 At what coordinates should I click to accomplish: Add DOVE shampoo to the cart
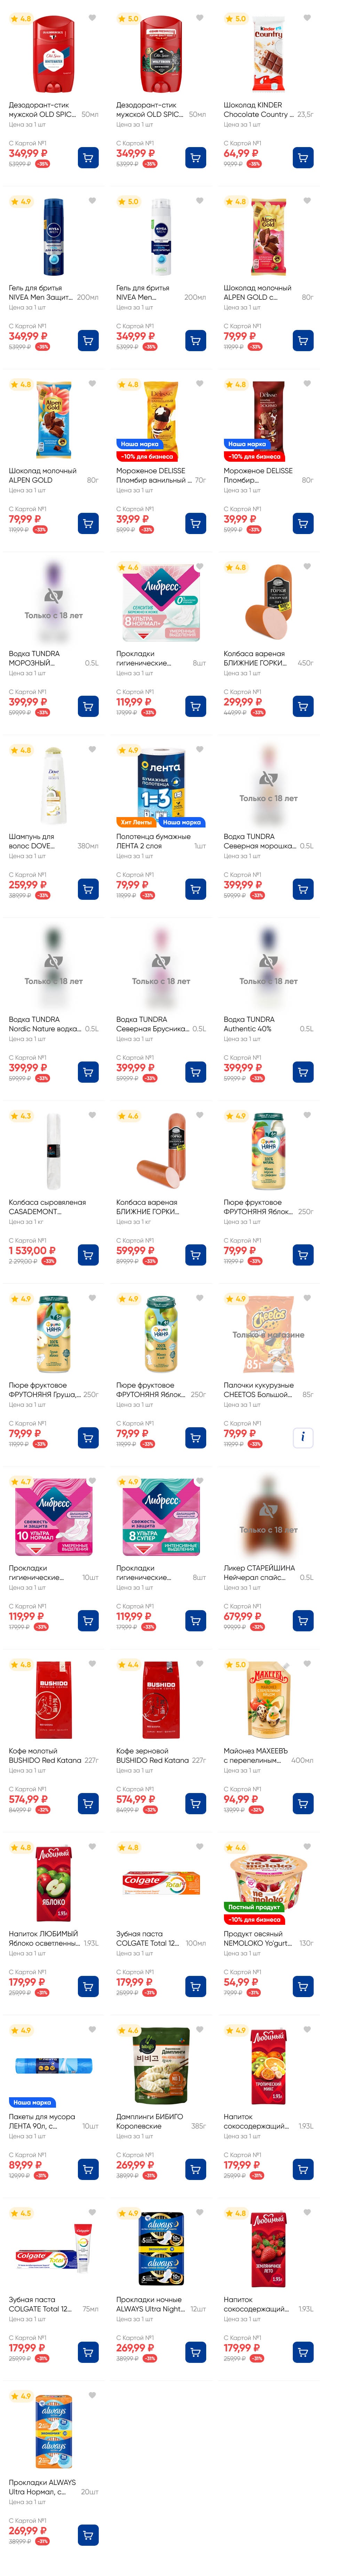coord(88,889)
